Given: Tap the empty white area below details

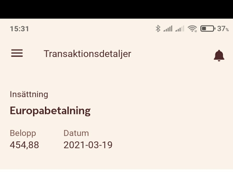Looking at the screenshot, I should tap(116, 180).
